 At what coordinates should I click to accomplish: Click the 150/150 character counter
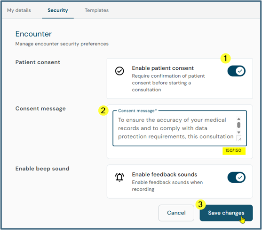point(233,150)
